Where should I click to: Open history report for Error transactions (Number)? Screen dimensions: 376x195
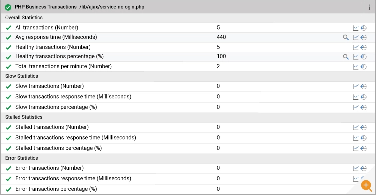pyautogui.click(x=364, y=168)
